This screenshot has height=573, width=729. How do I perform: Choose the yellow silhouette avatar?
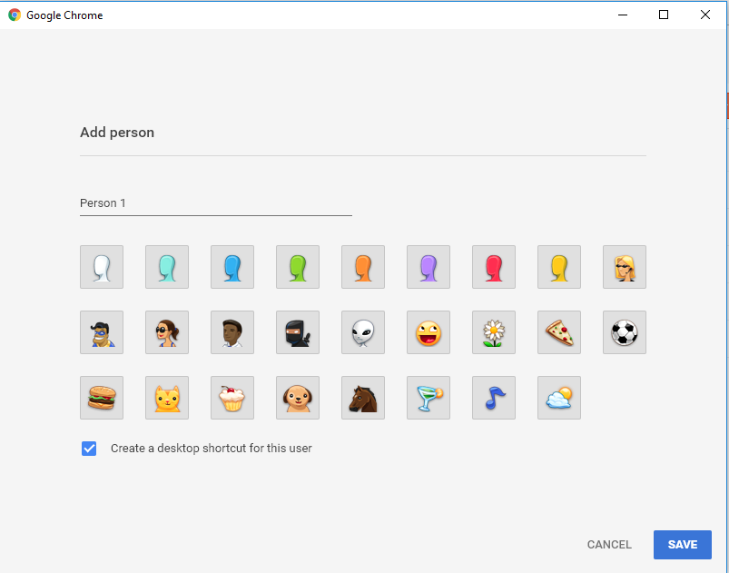559,267
